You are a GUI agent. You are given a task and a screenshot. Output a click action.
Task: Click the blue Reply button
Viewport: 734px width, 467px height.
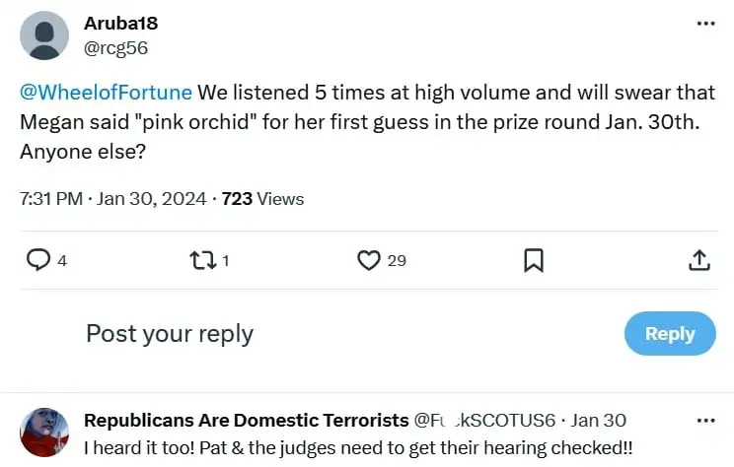pos(670,334)
